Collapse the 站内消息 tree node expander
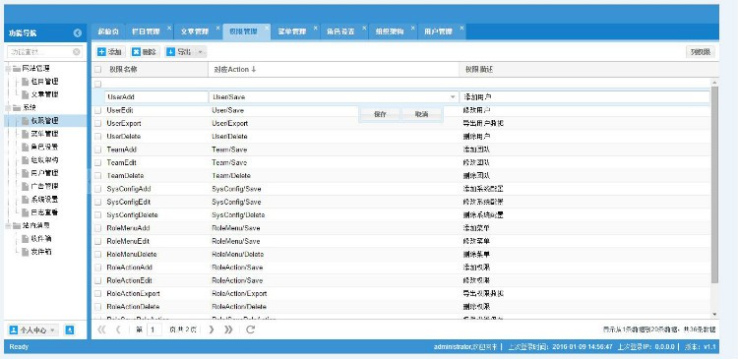 pos(9,225)
